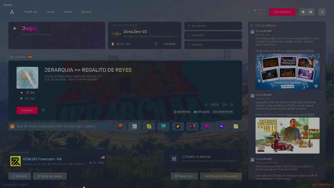Click the Spanish flag next to Top servers
This screenshot has height=188, width=334.
[30, 57]
